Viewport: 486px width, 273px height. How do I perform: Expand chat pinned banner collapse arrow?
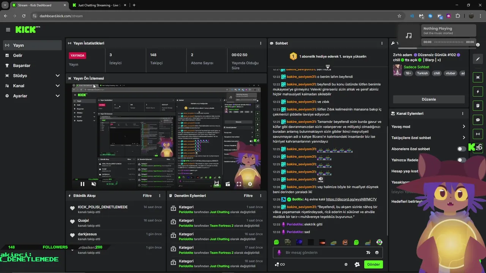pos(328,66)
